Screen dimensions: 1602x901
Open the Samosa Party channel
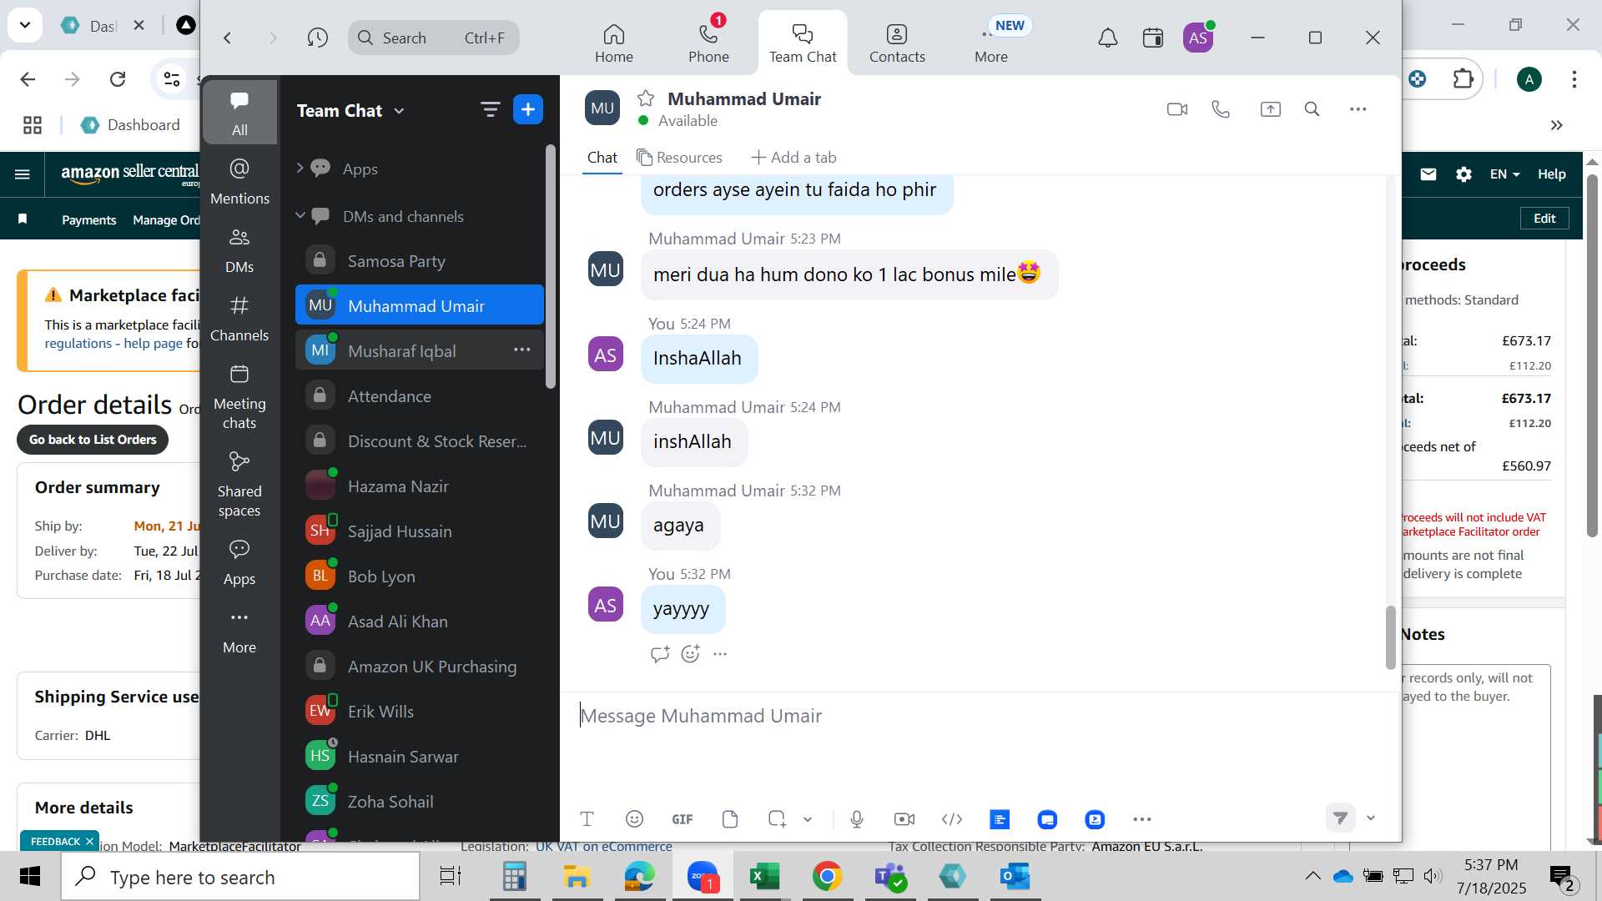point(420,261)
